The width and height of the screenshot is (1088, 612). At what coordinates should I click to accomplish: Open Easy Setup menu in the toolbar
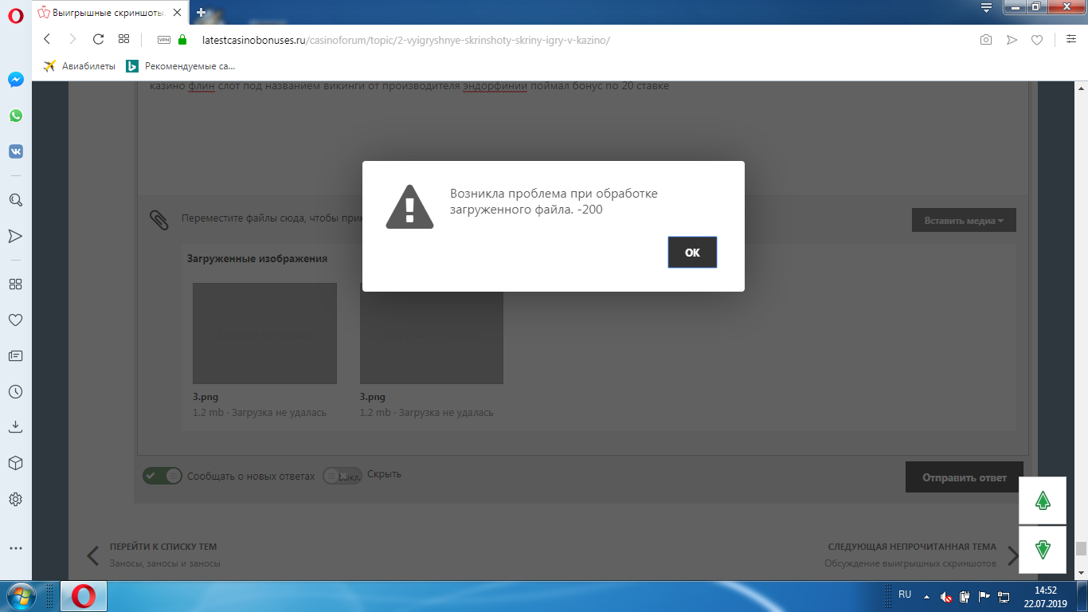[1071, 39]
